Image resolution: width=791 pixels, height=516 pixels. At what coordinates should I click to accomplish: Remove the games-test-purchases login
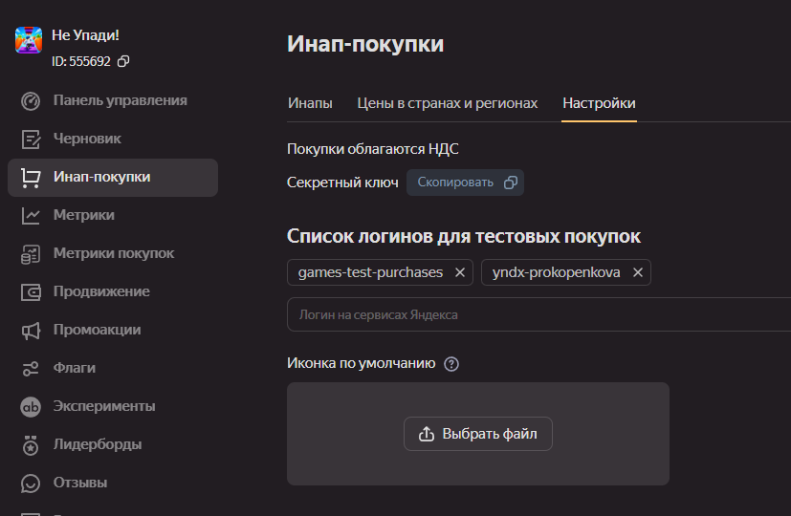pyautogui.click(x=459, y=272)
